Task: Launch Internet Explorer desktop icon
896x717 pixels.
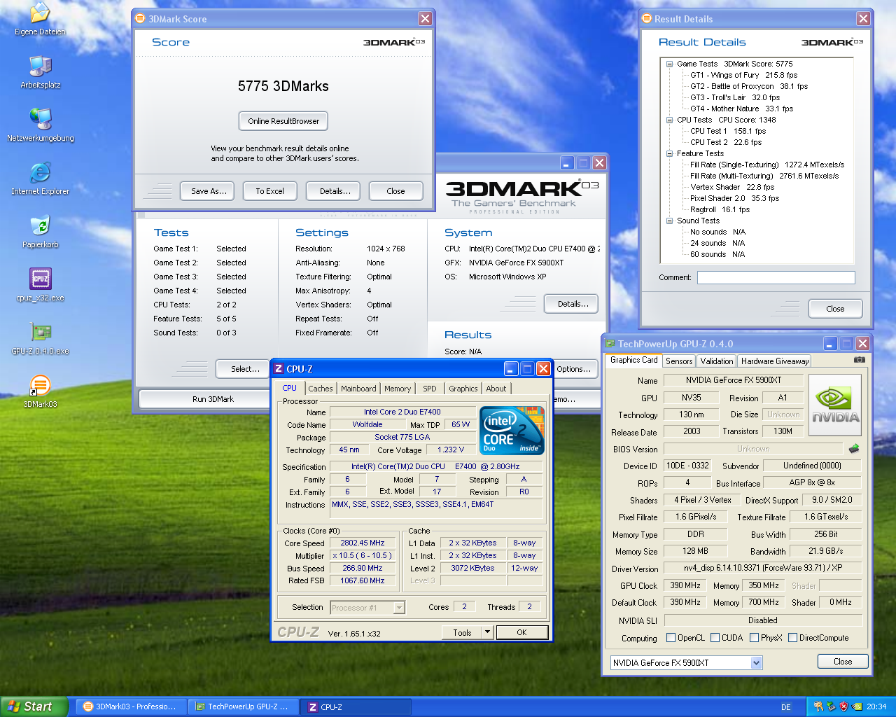Action: 41,172
